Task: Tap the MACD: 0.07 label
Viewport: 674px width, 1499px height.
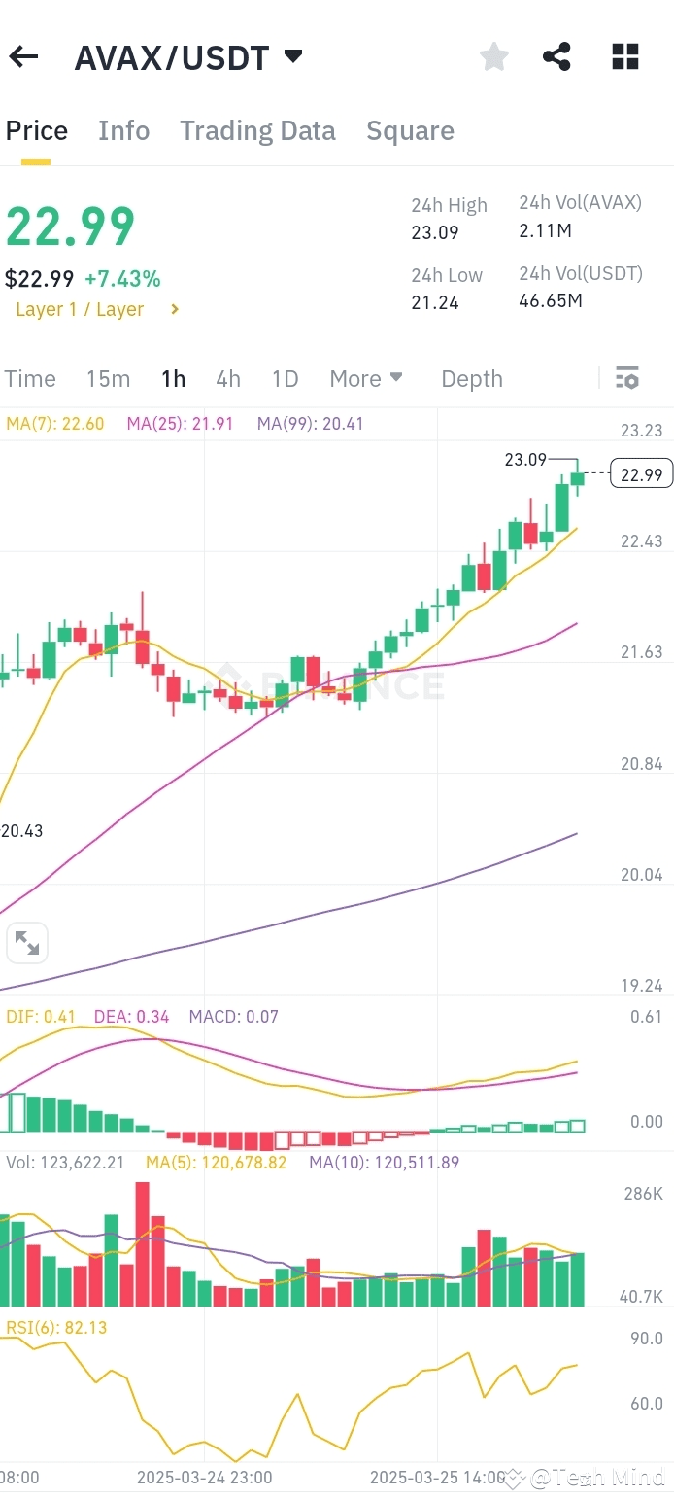Action: tap(234, 1017)
